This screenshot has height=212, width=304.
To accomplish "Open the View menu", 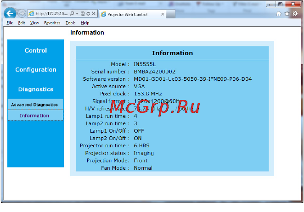I will (x=34, y=23).
